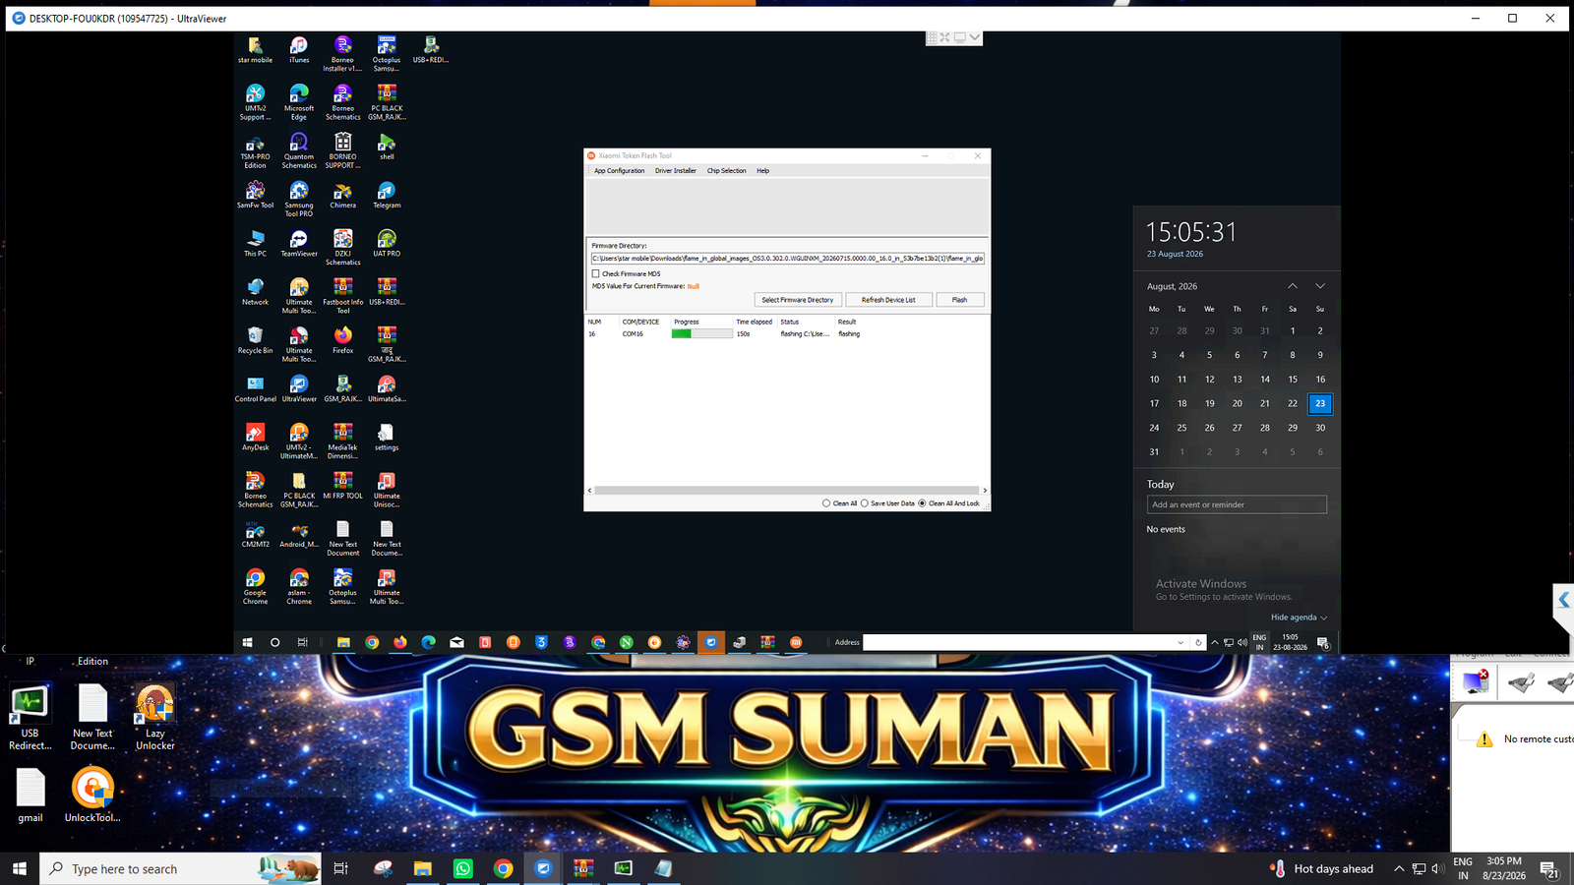1574x885 pixels.
Task: Launch the UAT PRO shortcut
Action: [x=387, y=243]
